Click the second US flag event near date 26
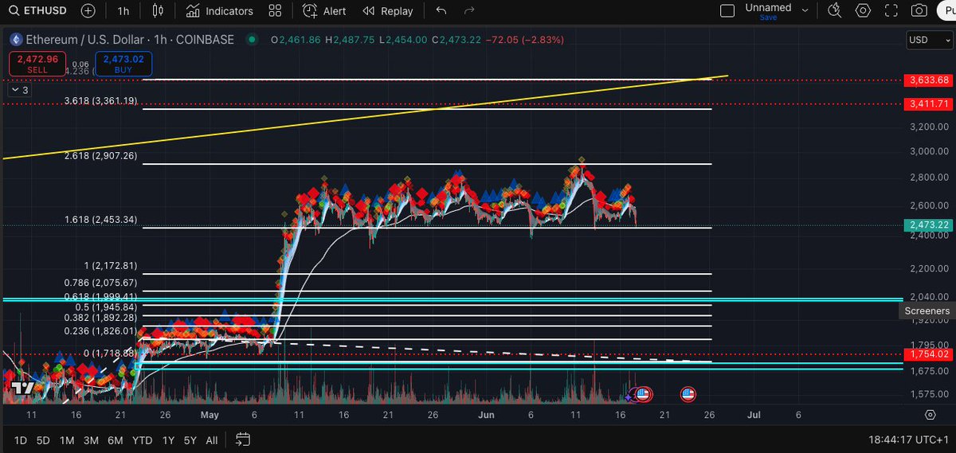Image resolution: width=956 pixels, height=453 pixels. click(x=688, y=393)
